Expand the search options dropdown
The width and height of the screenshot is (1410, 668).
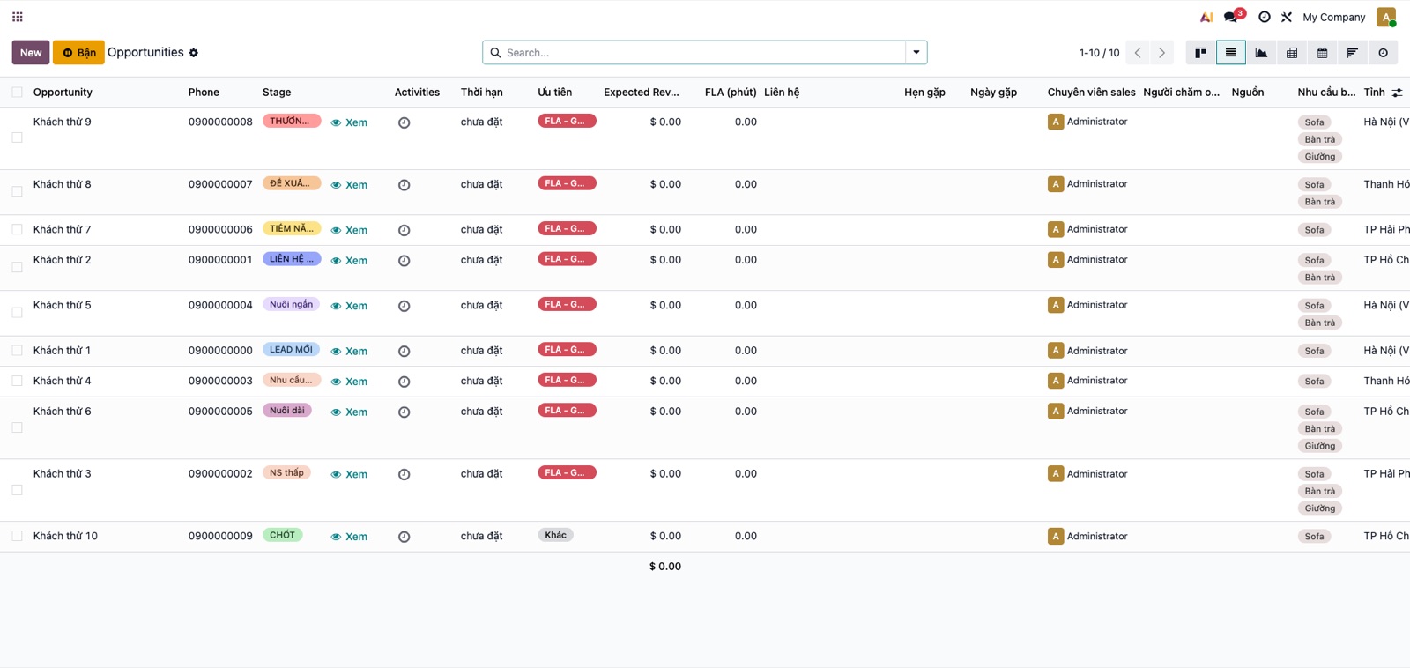[x=916, y=53]
